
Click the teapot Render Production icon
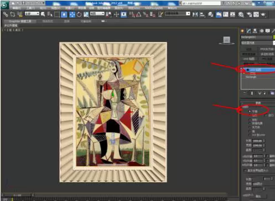point(263,14)
